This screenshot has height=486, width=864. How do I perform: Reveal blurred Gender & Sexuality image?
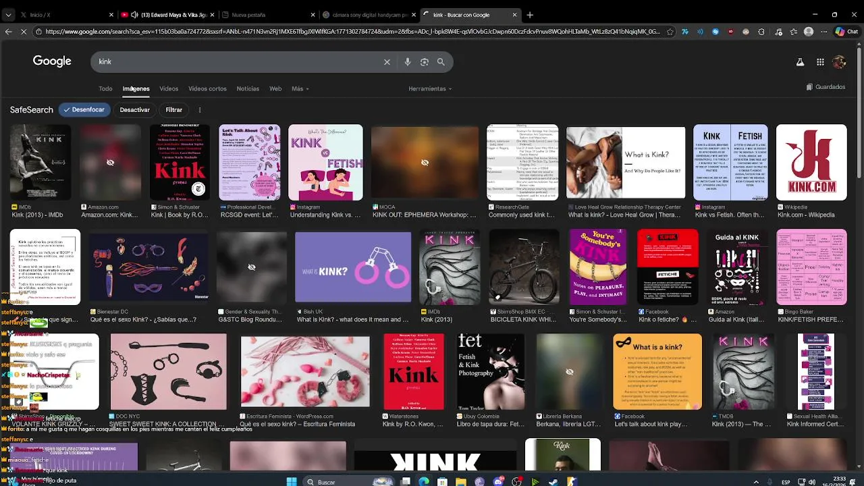coord(251,267)
